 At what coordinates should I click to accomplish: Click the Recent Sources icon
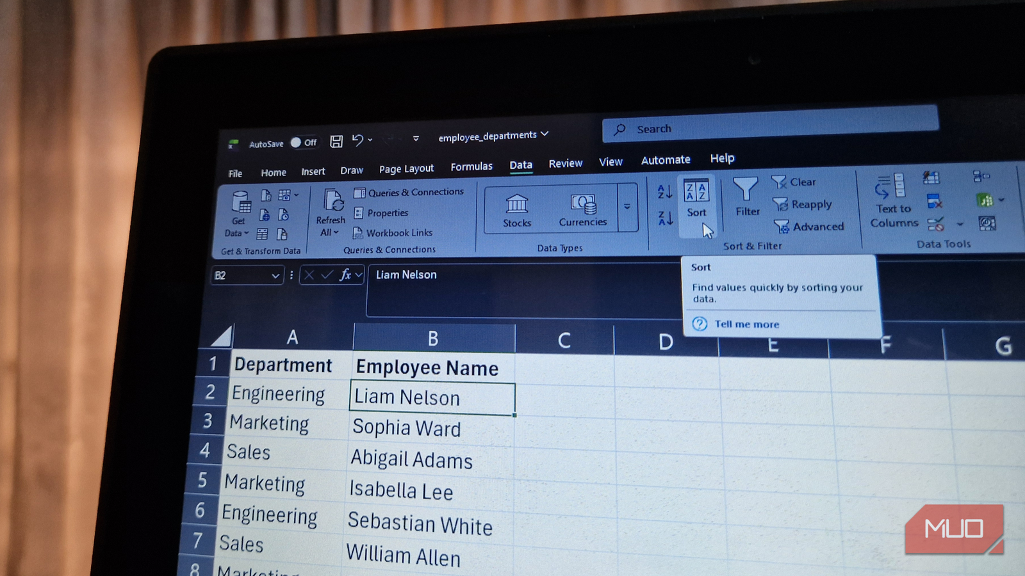(283, 214)
